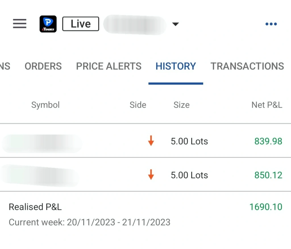291x249 pixels.
Task: Open the Transactions tab
Action: coord(247,66)
